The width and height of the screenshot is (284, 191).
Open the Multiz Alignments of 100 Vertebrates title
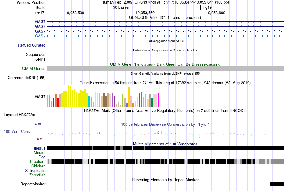165,144
